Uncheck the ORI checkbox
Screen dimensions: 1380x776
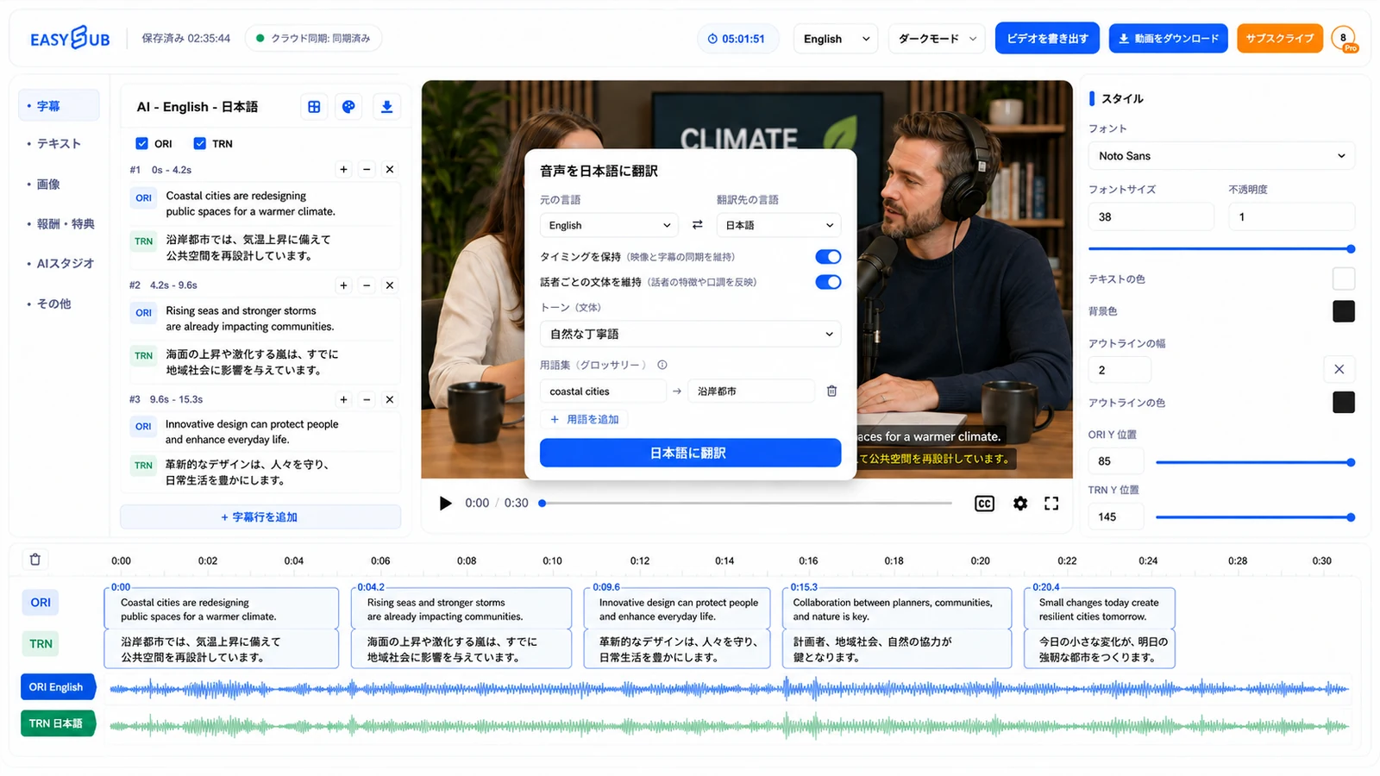pos(141,144)
